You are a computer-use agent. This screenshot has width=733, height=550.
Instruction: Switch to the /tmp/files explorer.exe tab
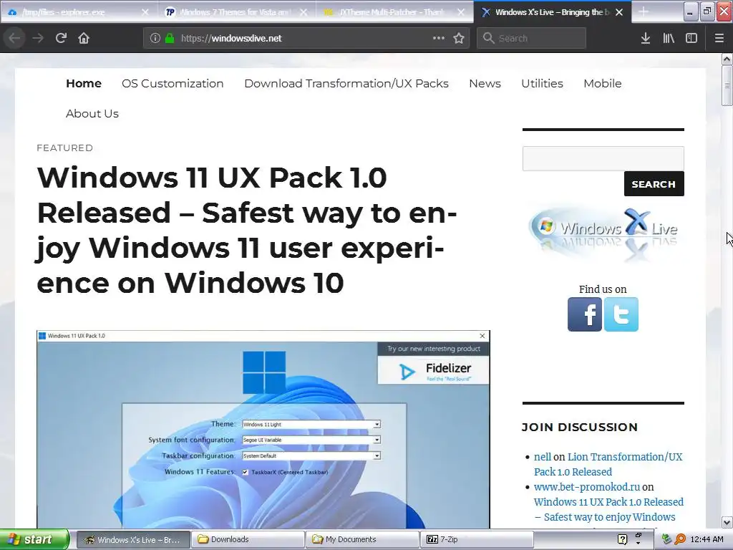point(78,11)
